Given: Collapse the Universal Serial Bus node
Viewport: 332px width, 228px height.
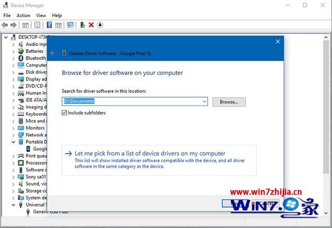Looking at the screenshot, I should (x=13, y=205).
